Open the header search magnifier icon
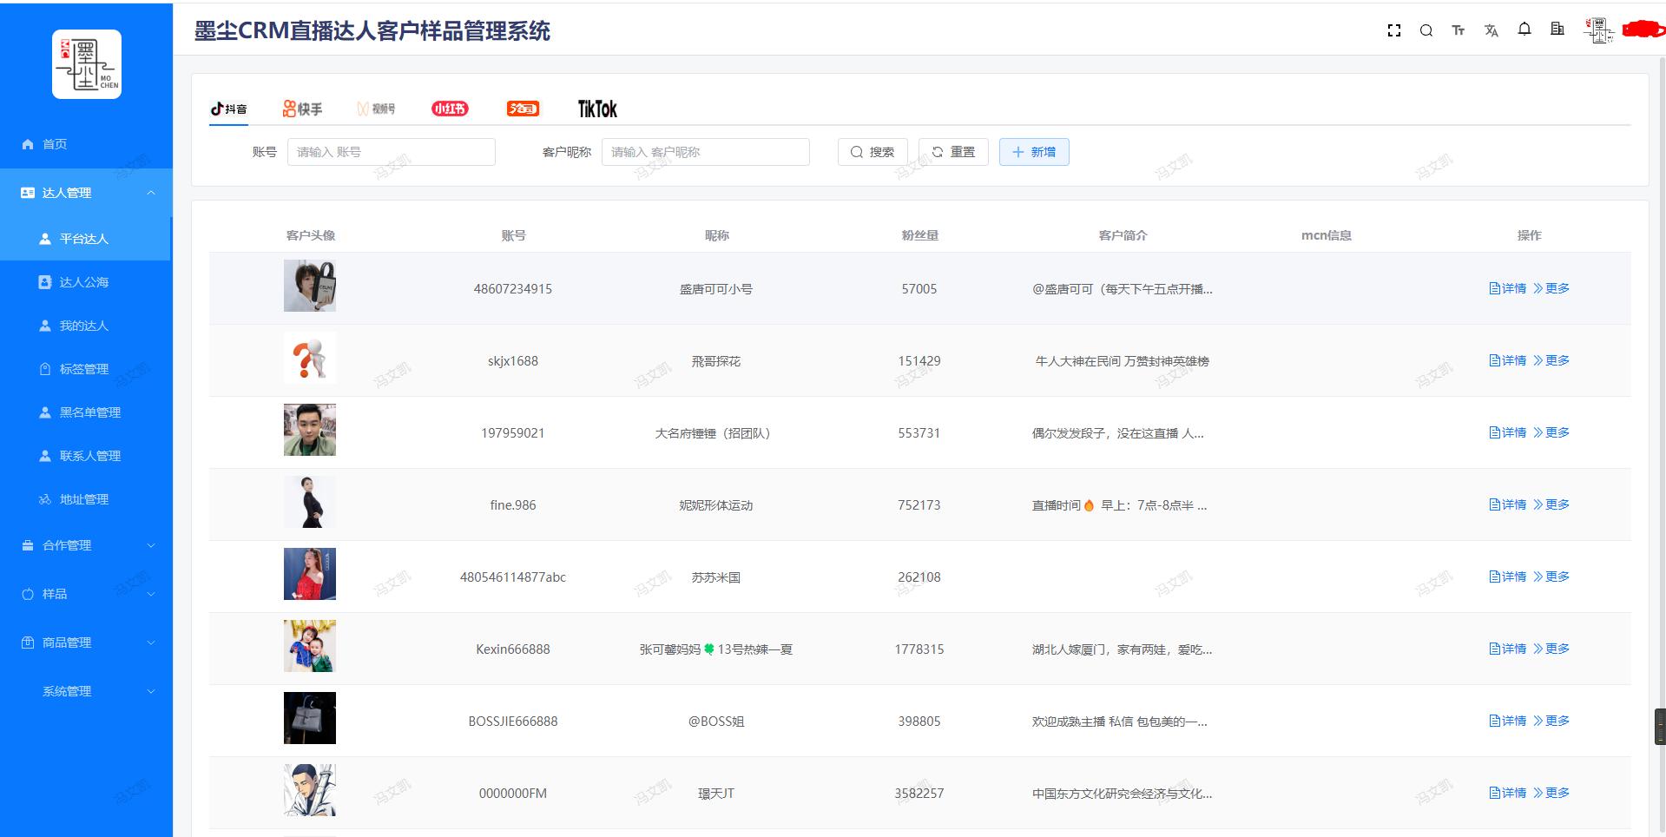This screenshot has width=1666, height=837. (1426, 30)
